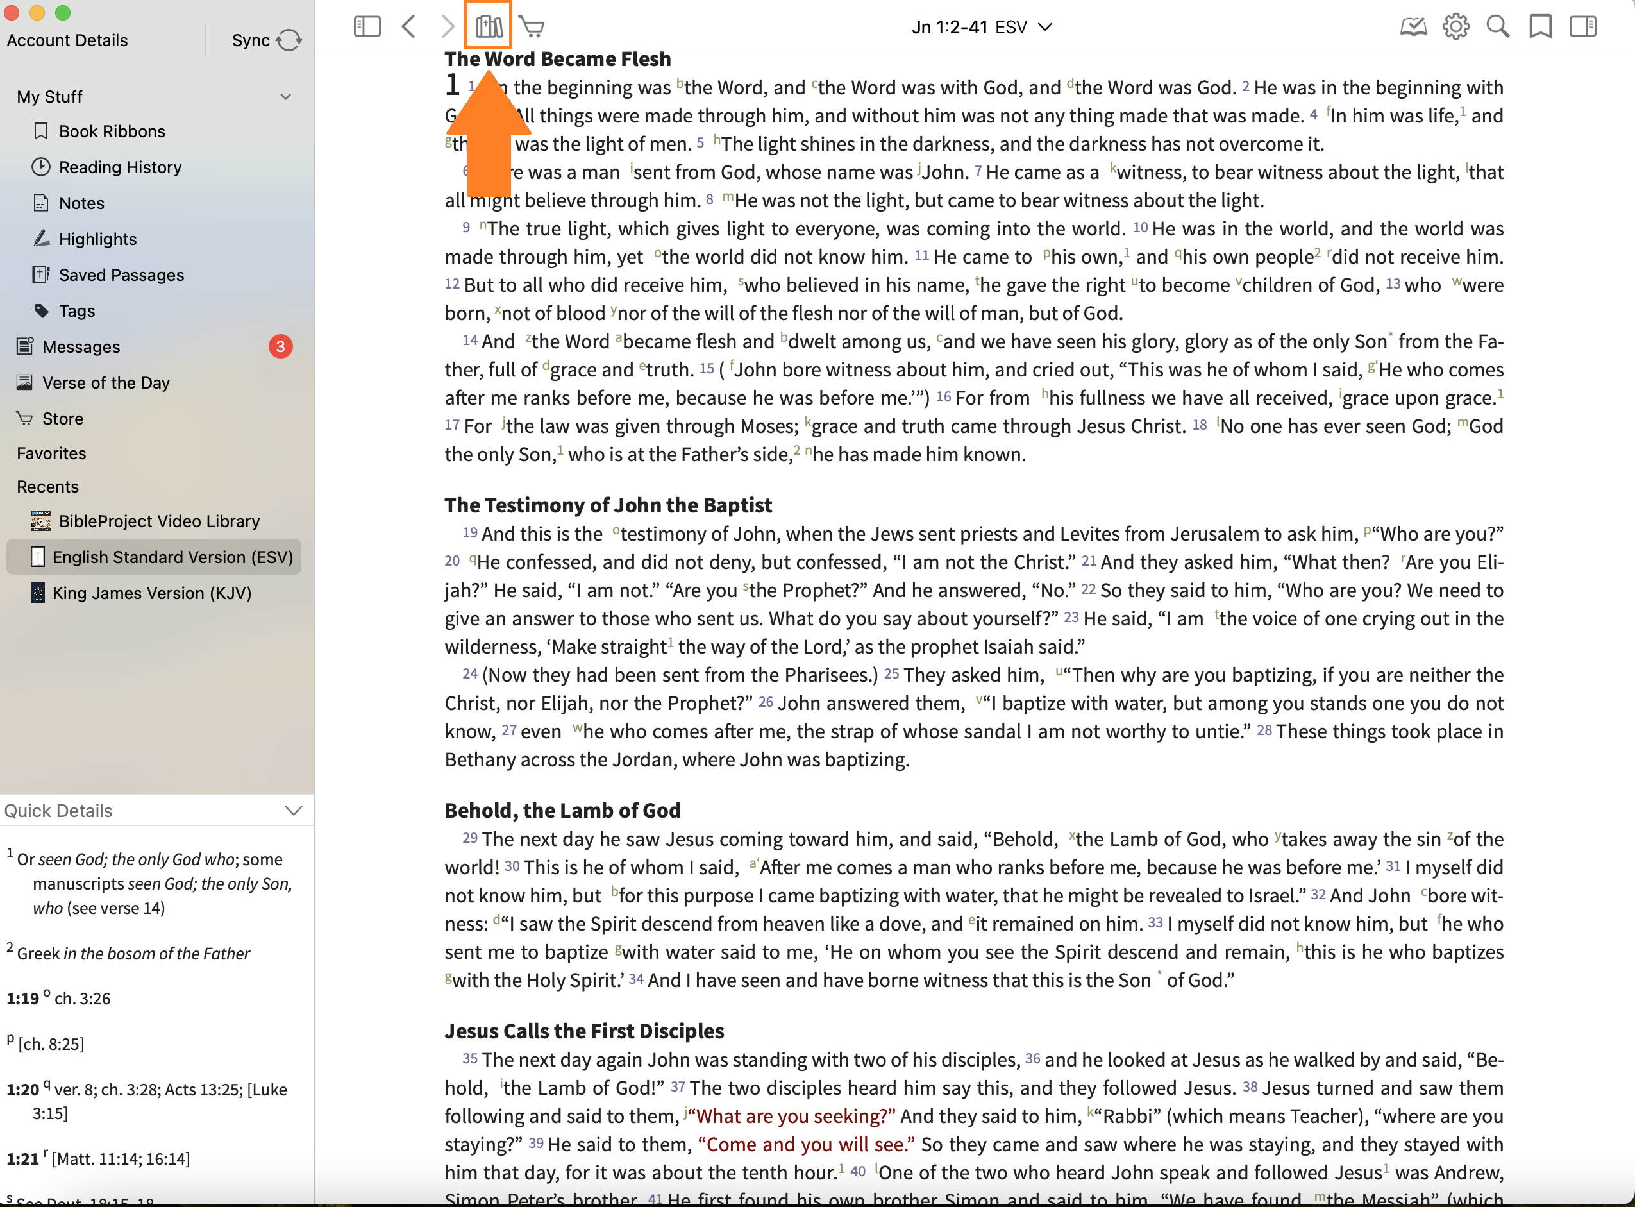Open Messages with 3 unread badge

80,347
